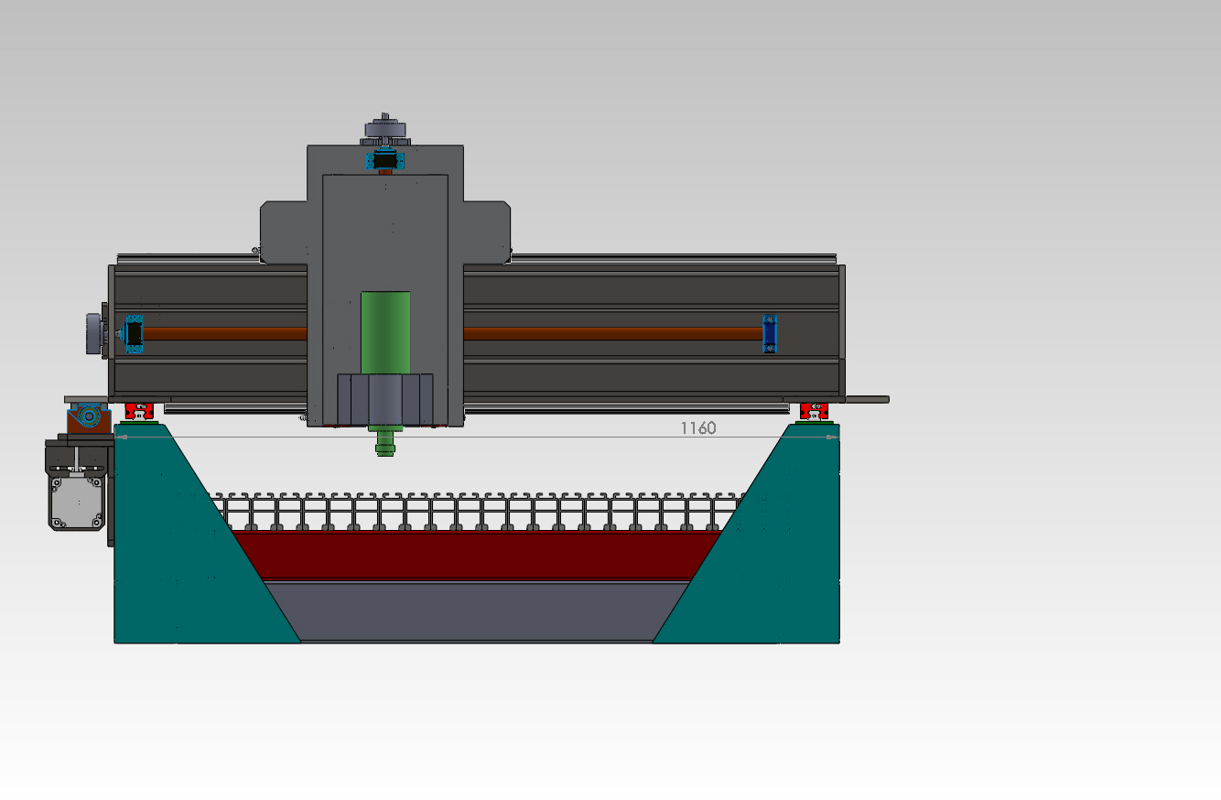Select the T-slot table profile row
Screen dimensions: 1221x800
(x=476, y=511)
